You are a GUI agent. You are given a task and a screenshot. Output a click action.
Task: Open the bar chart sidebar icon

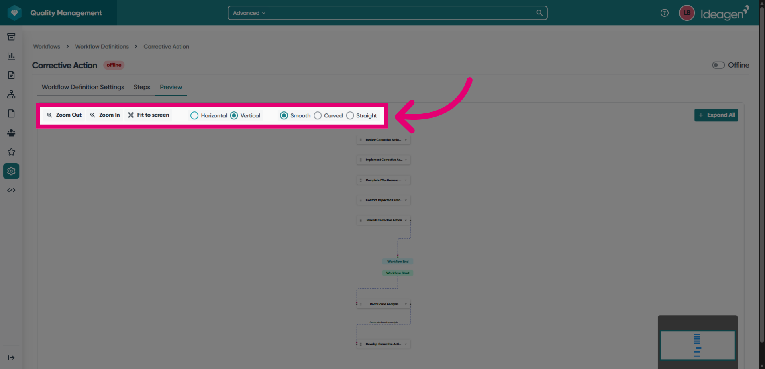click(11, 56)
